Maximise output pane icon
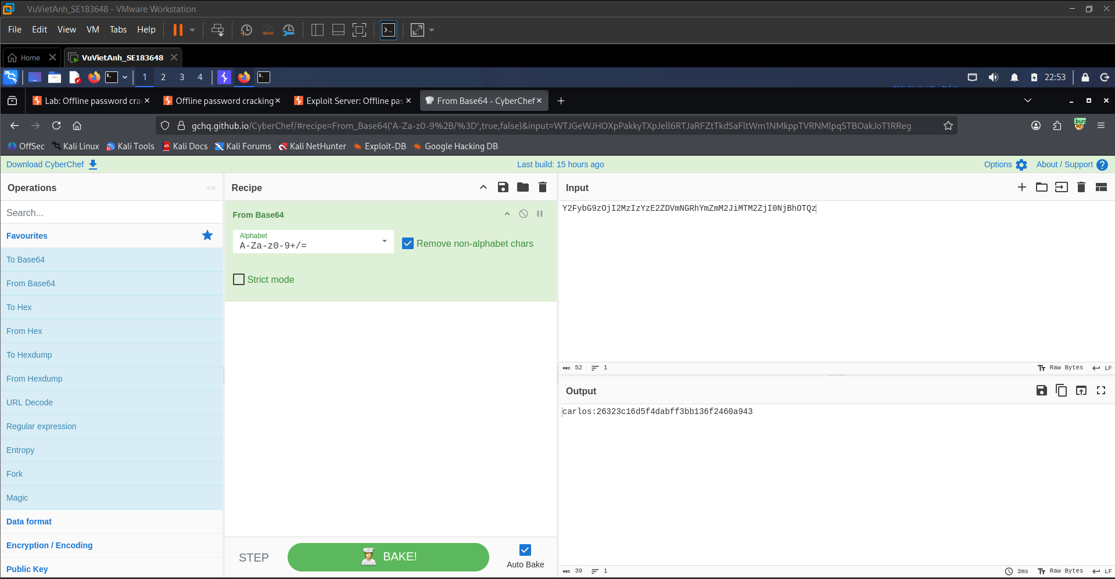The width and height of the screenshot is (1115, 579). pos(1101,390)
